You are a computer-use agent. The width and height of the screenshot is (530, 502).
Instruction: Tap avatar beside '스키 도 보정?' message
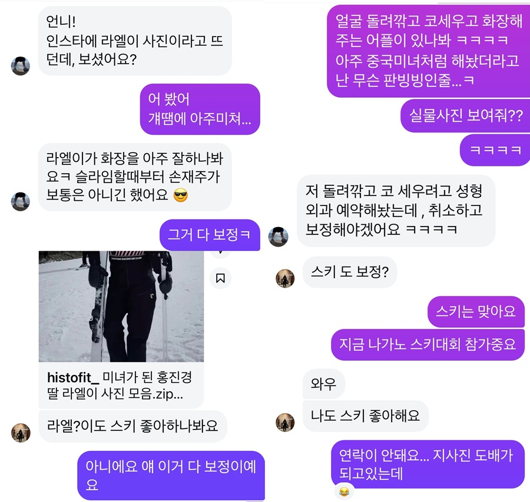coord(285,278)
